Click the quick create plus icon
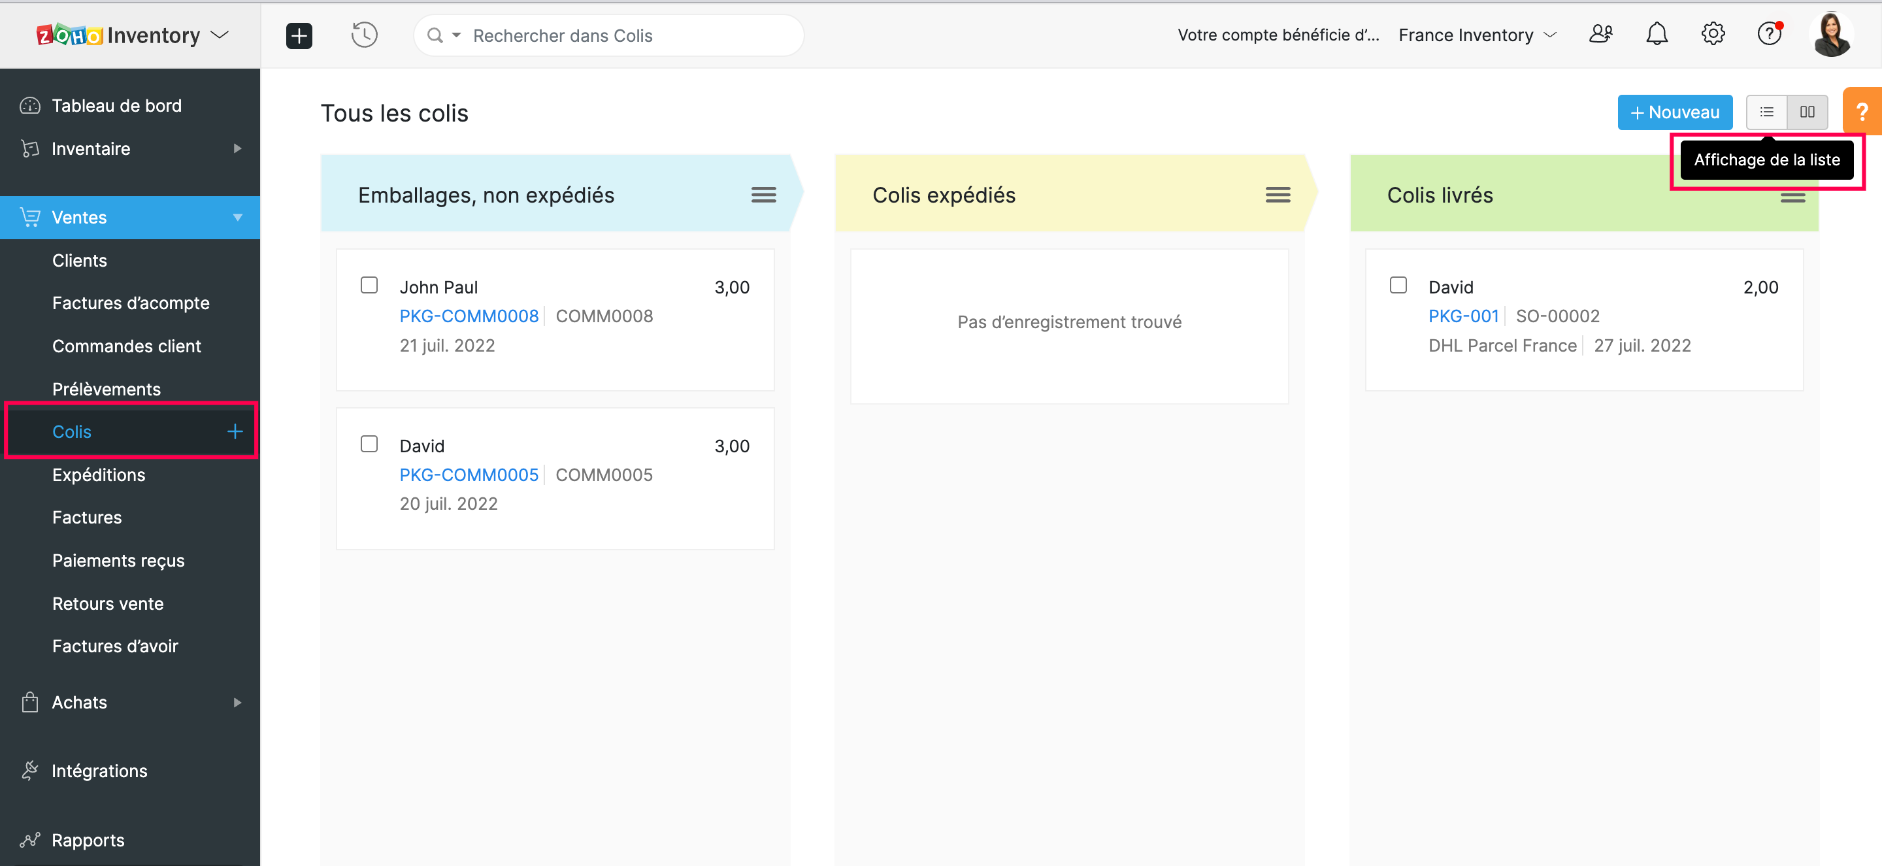 (299, 35)
